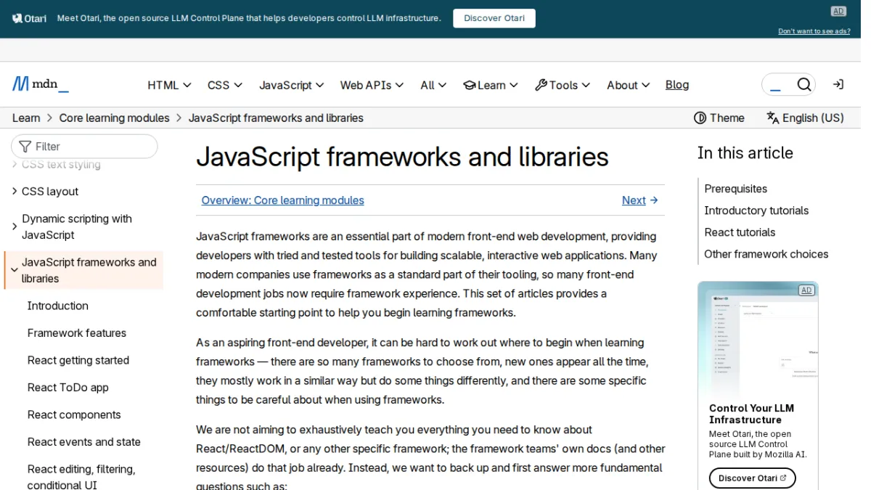Open Overview: Core learning modules link
Image resolution: width=871 pixels, height=490 pixels.
pyautogui.click(x=283, y=200)
